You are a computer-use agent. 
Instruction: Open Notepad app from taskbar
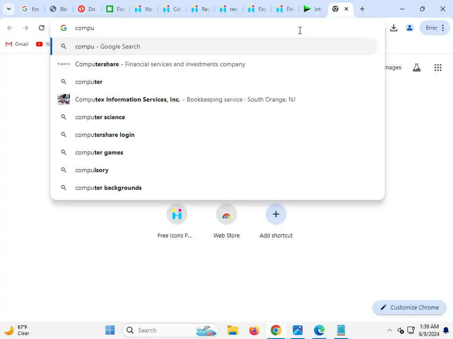341,330
